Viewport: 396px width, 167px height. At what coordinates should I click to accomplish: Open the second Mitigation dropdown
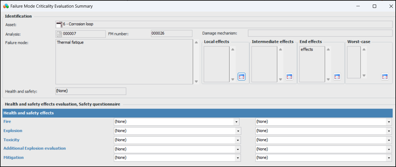[389, 158]
